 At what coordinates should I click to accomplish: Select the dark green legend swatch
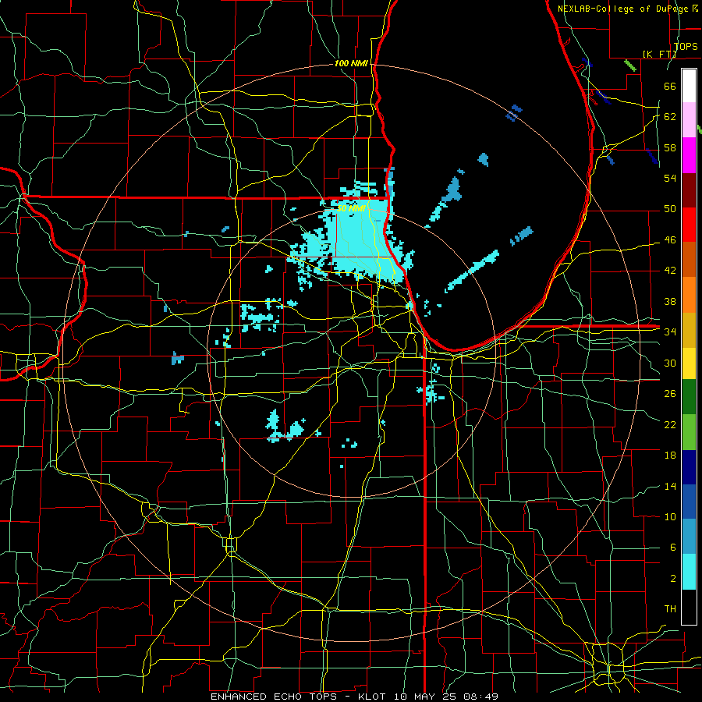coord(689,397)
